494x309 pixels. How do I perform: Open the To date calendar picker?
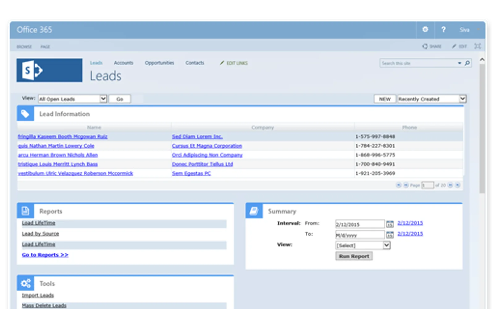tap(390, 235)
